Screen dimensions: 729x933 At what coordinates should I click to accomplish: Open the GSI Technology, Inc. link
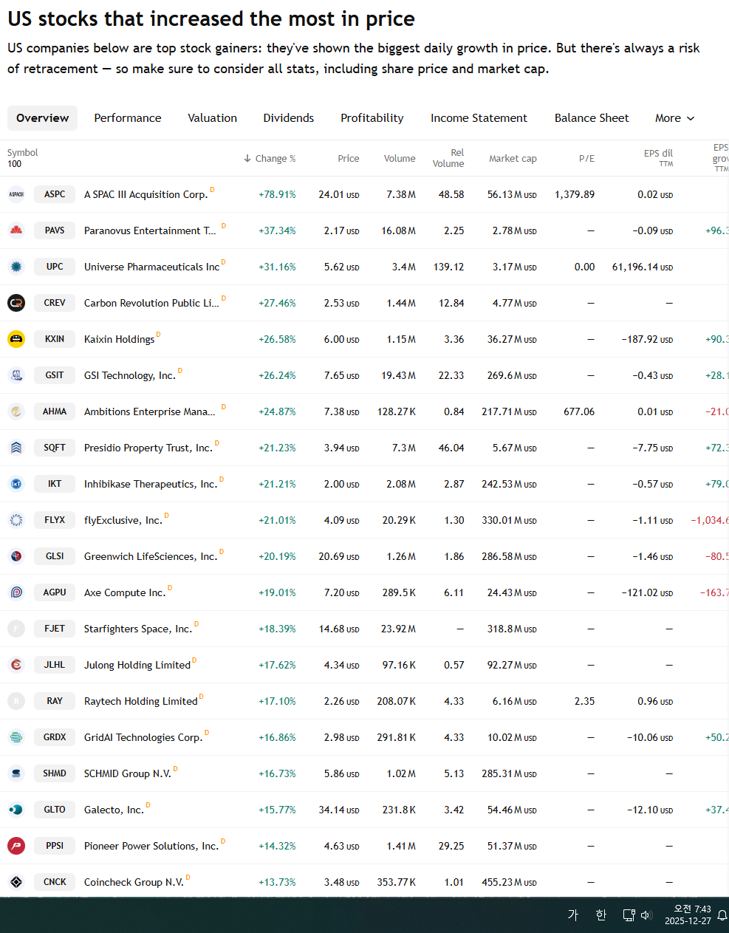(130, 375)
